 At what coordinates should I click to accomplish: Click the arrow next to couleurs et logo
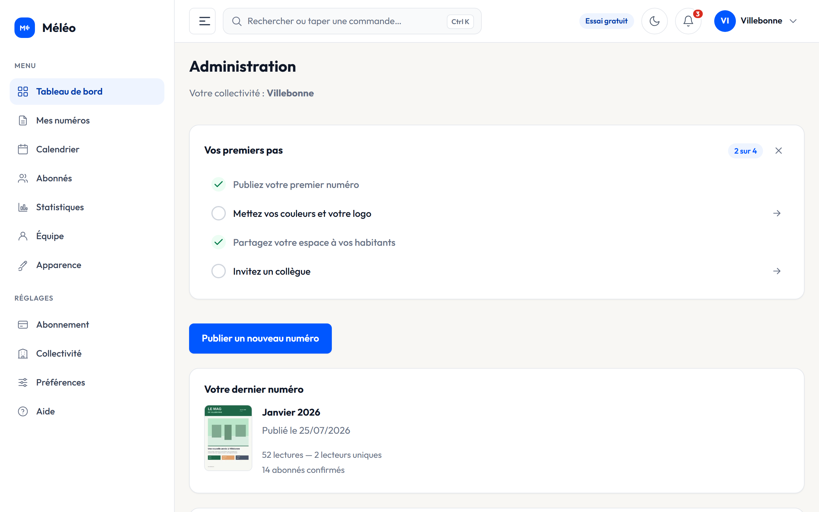pos(777,213)
